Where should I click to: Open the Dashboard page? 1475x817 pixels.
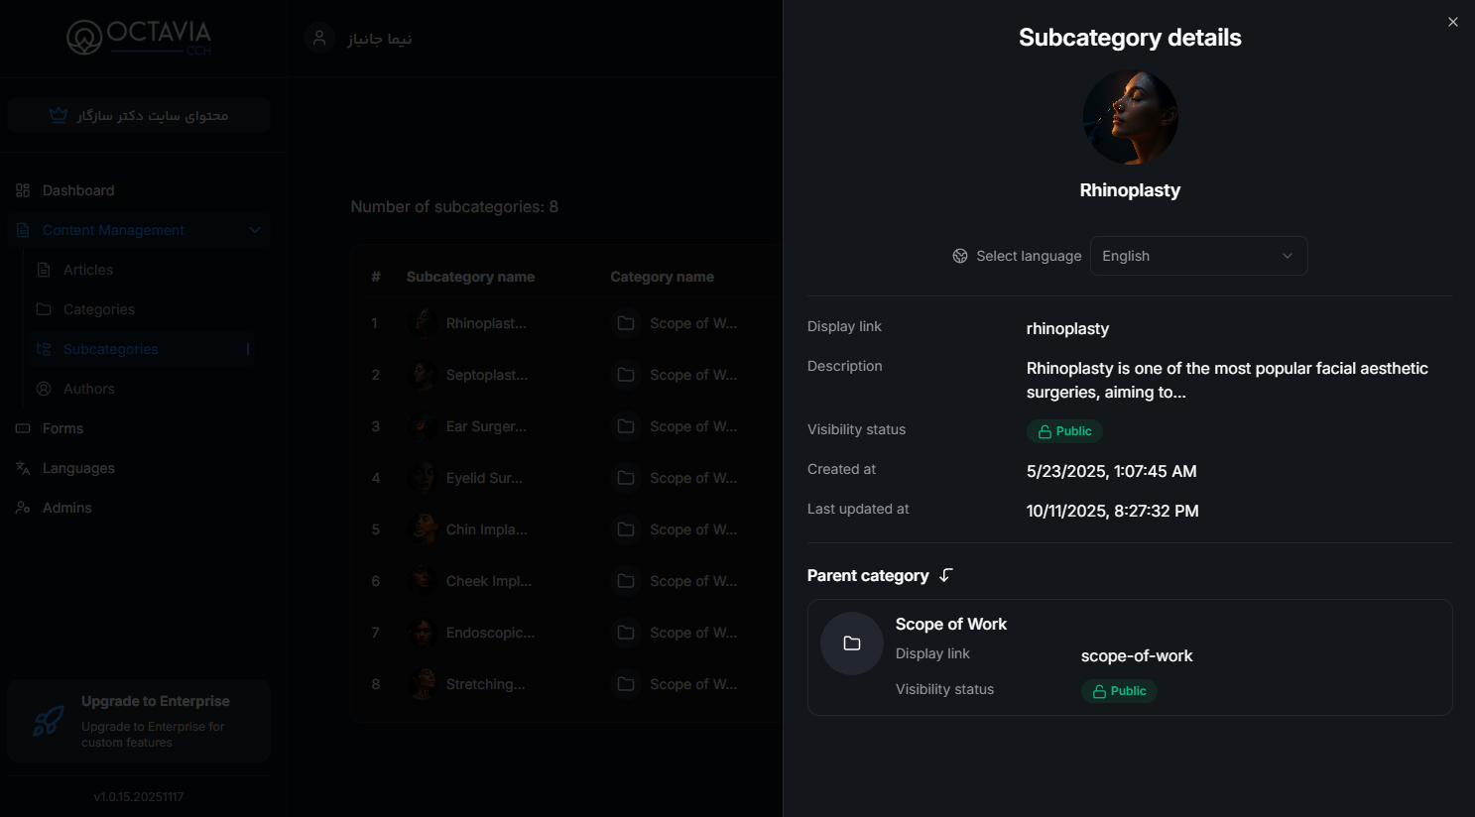point(78,190)
